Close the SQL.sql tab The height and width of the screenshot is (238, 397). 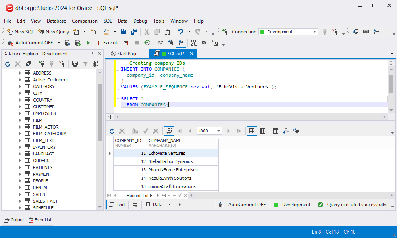click(192, 54)
